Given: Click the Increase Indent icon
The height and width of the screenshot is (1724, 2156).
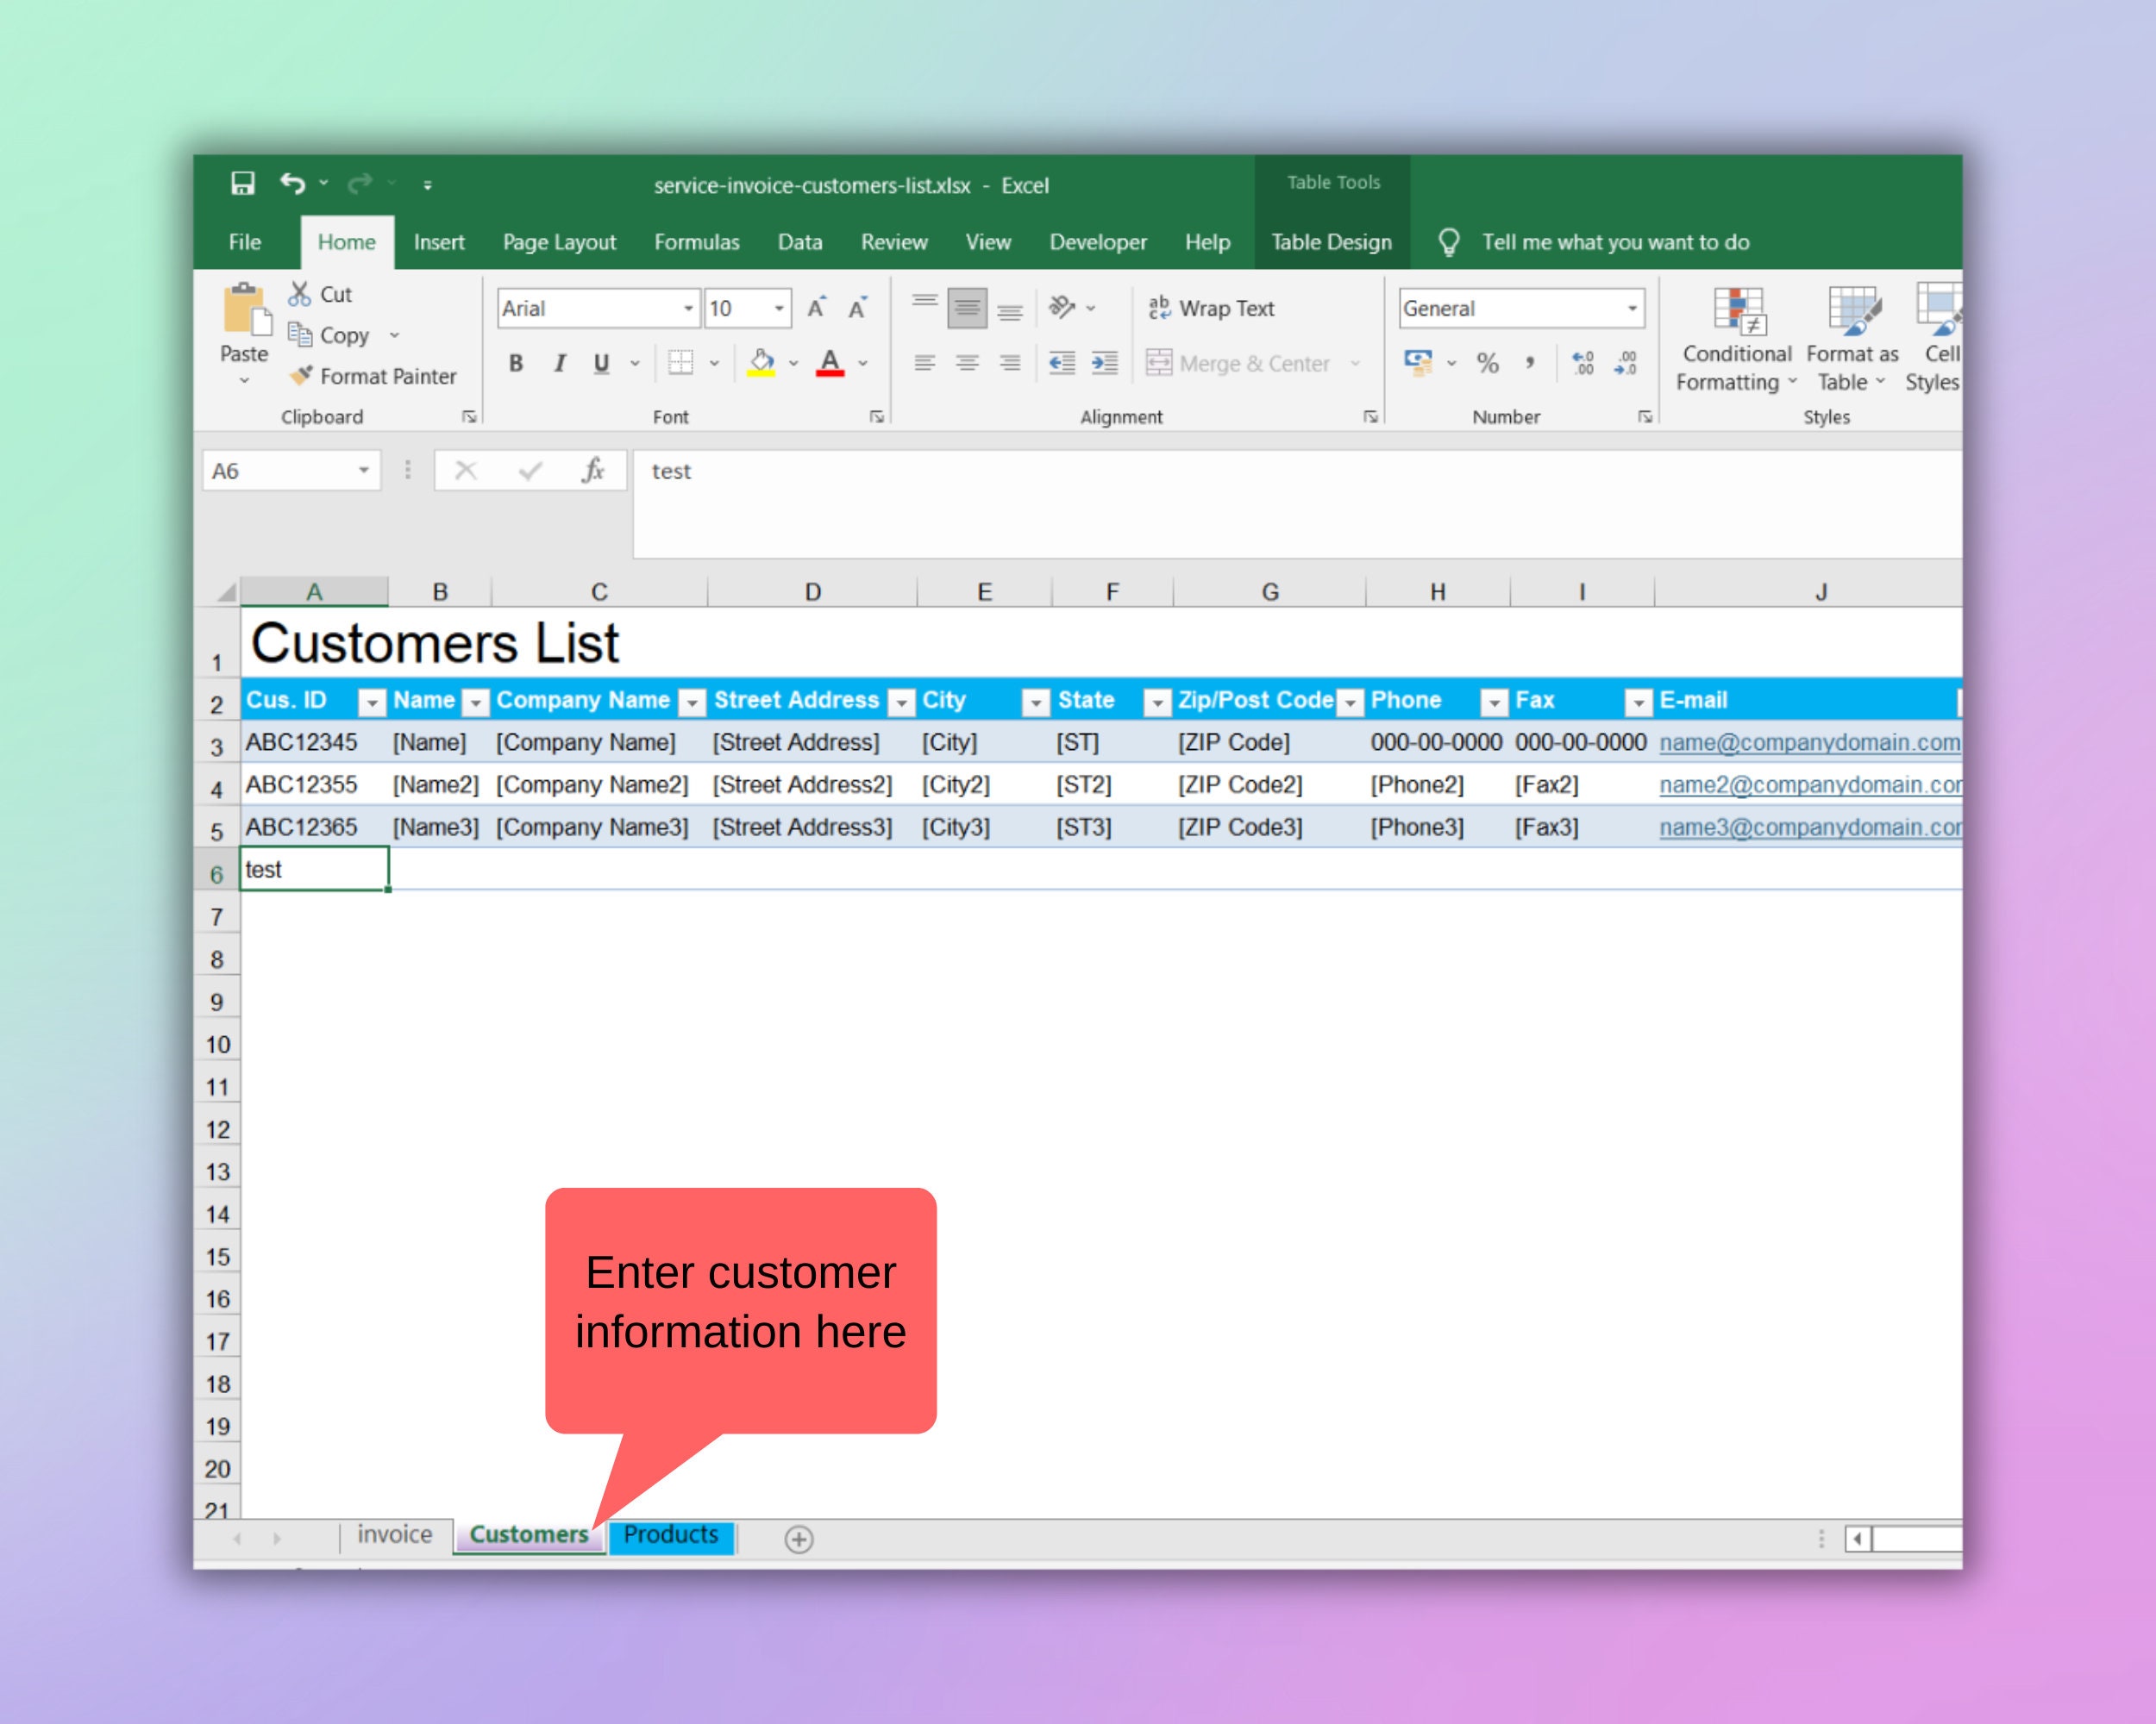Looking at the screenshot, I should coord(1104,363).
